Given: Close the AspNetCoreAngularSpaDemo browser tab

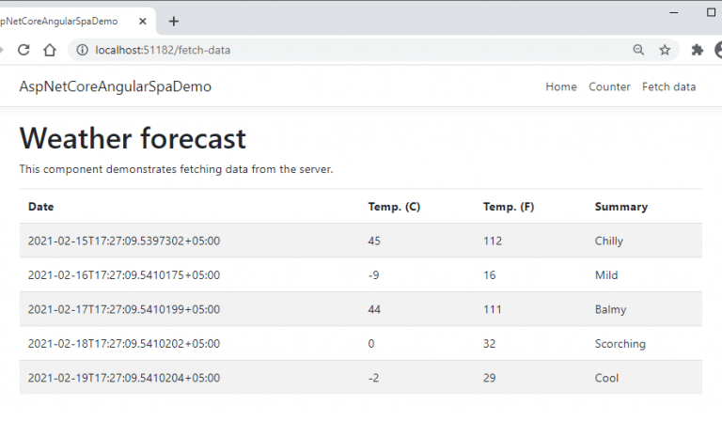Looking at the screenshot, I should tap(142, 21).
